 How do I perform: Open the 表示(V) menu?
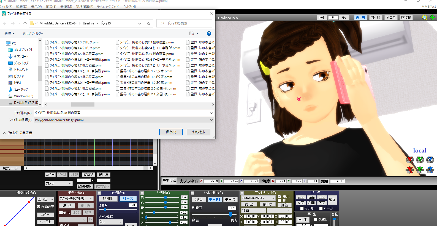[x=36, y=7]
